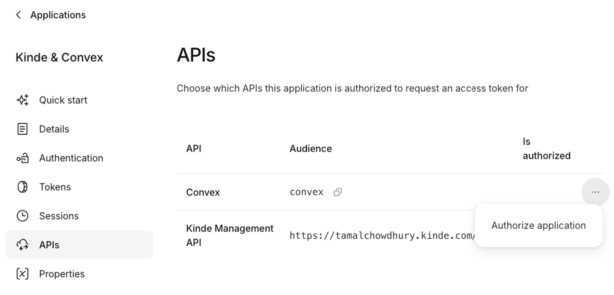This screenshot has width=614, height=295.
Task: Open the kebab menu on the Convex row
Action: [596, 192]
